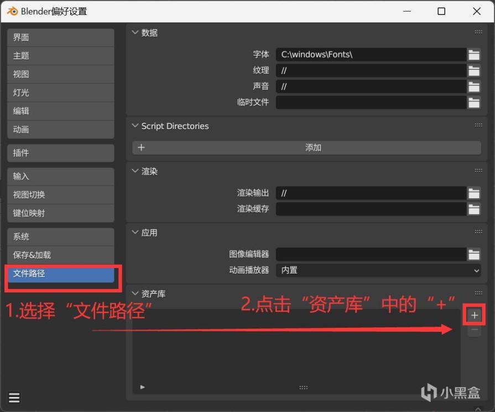This screenshot has height=412, width=495.
Task: Switch to the 输入 tab
Action: point(61,177)
